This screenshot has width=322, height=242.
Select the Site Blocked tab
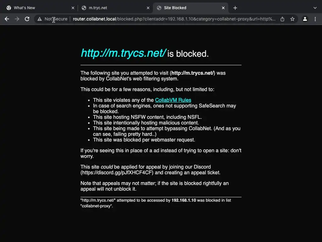191,8
